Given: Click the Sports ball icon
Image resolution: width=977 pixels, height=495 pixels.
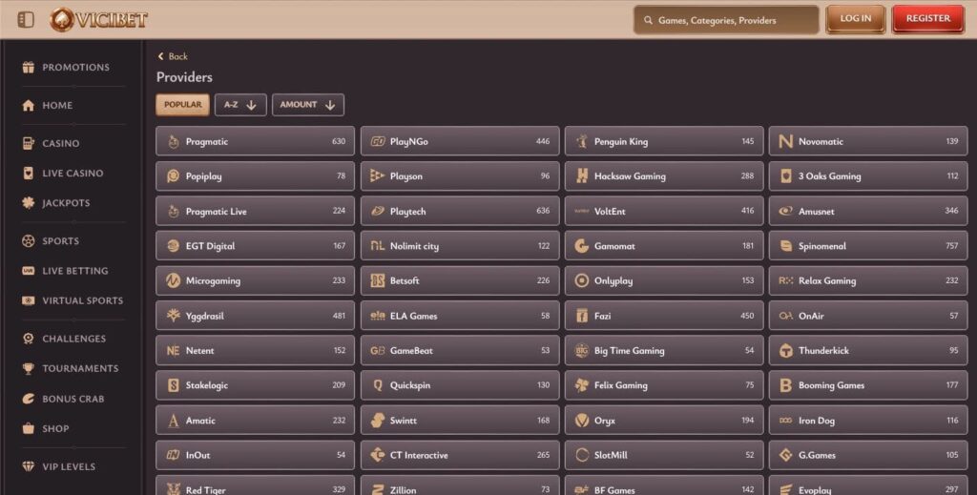Looking at the screenshot, I should (29, 241).
